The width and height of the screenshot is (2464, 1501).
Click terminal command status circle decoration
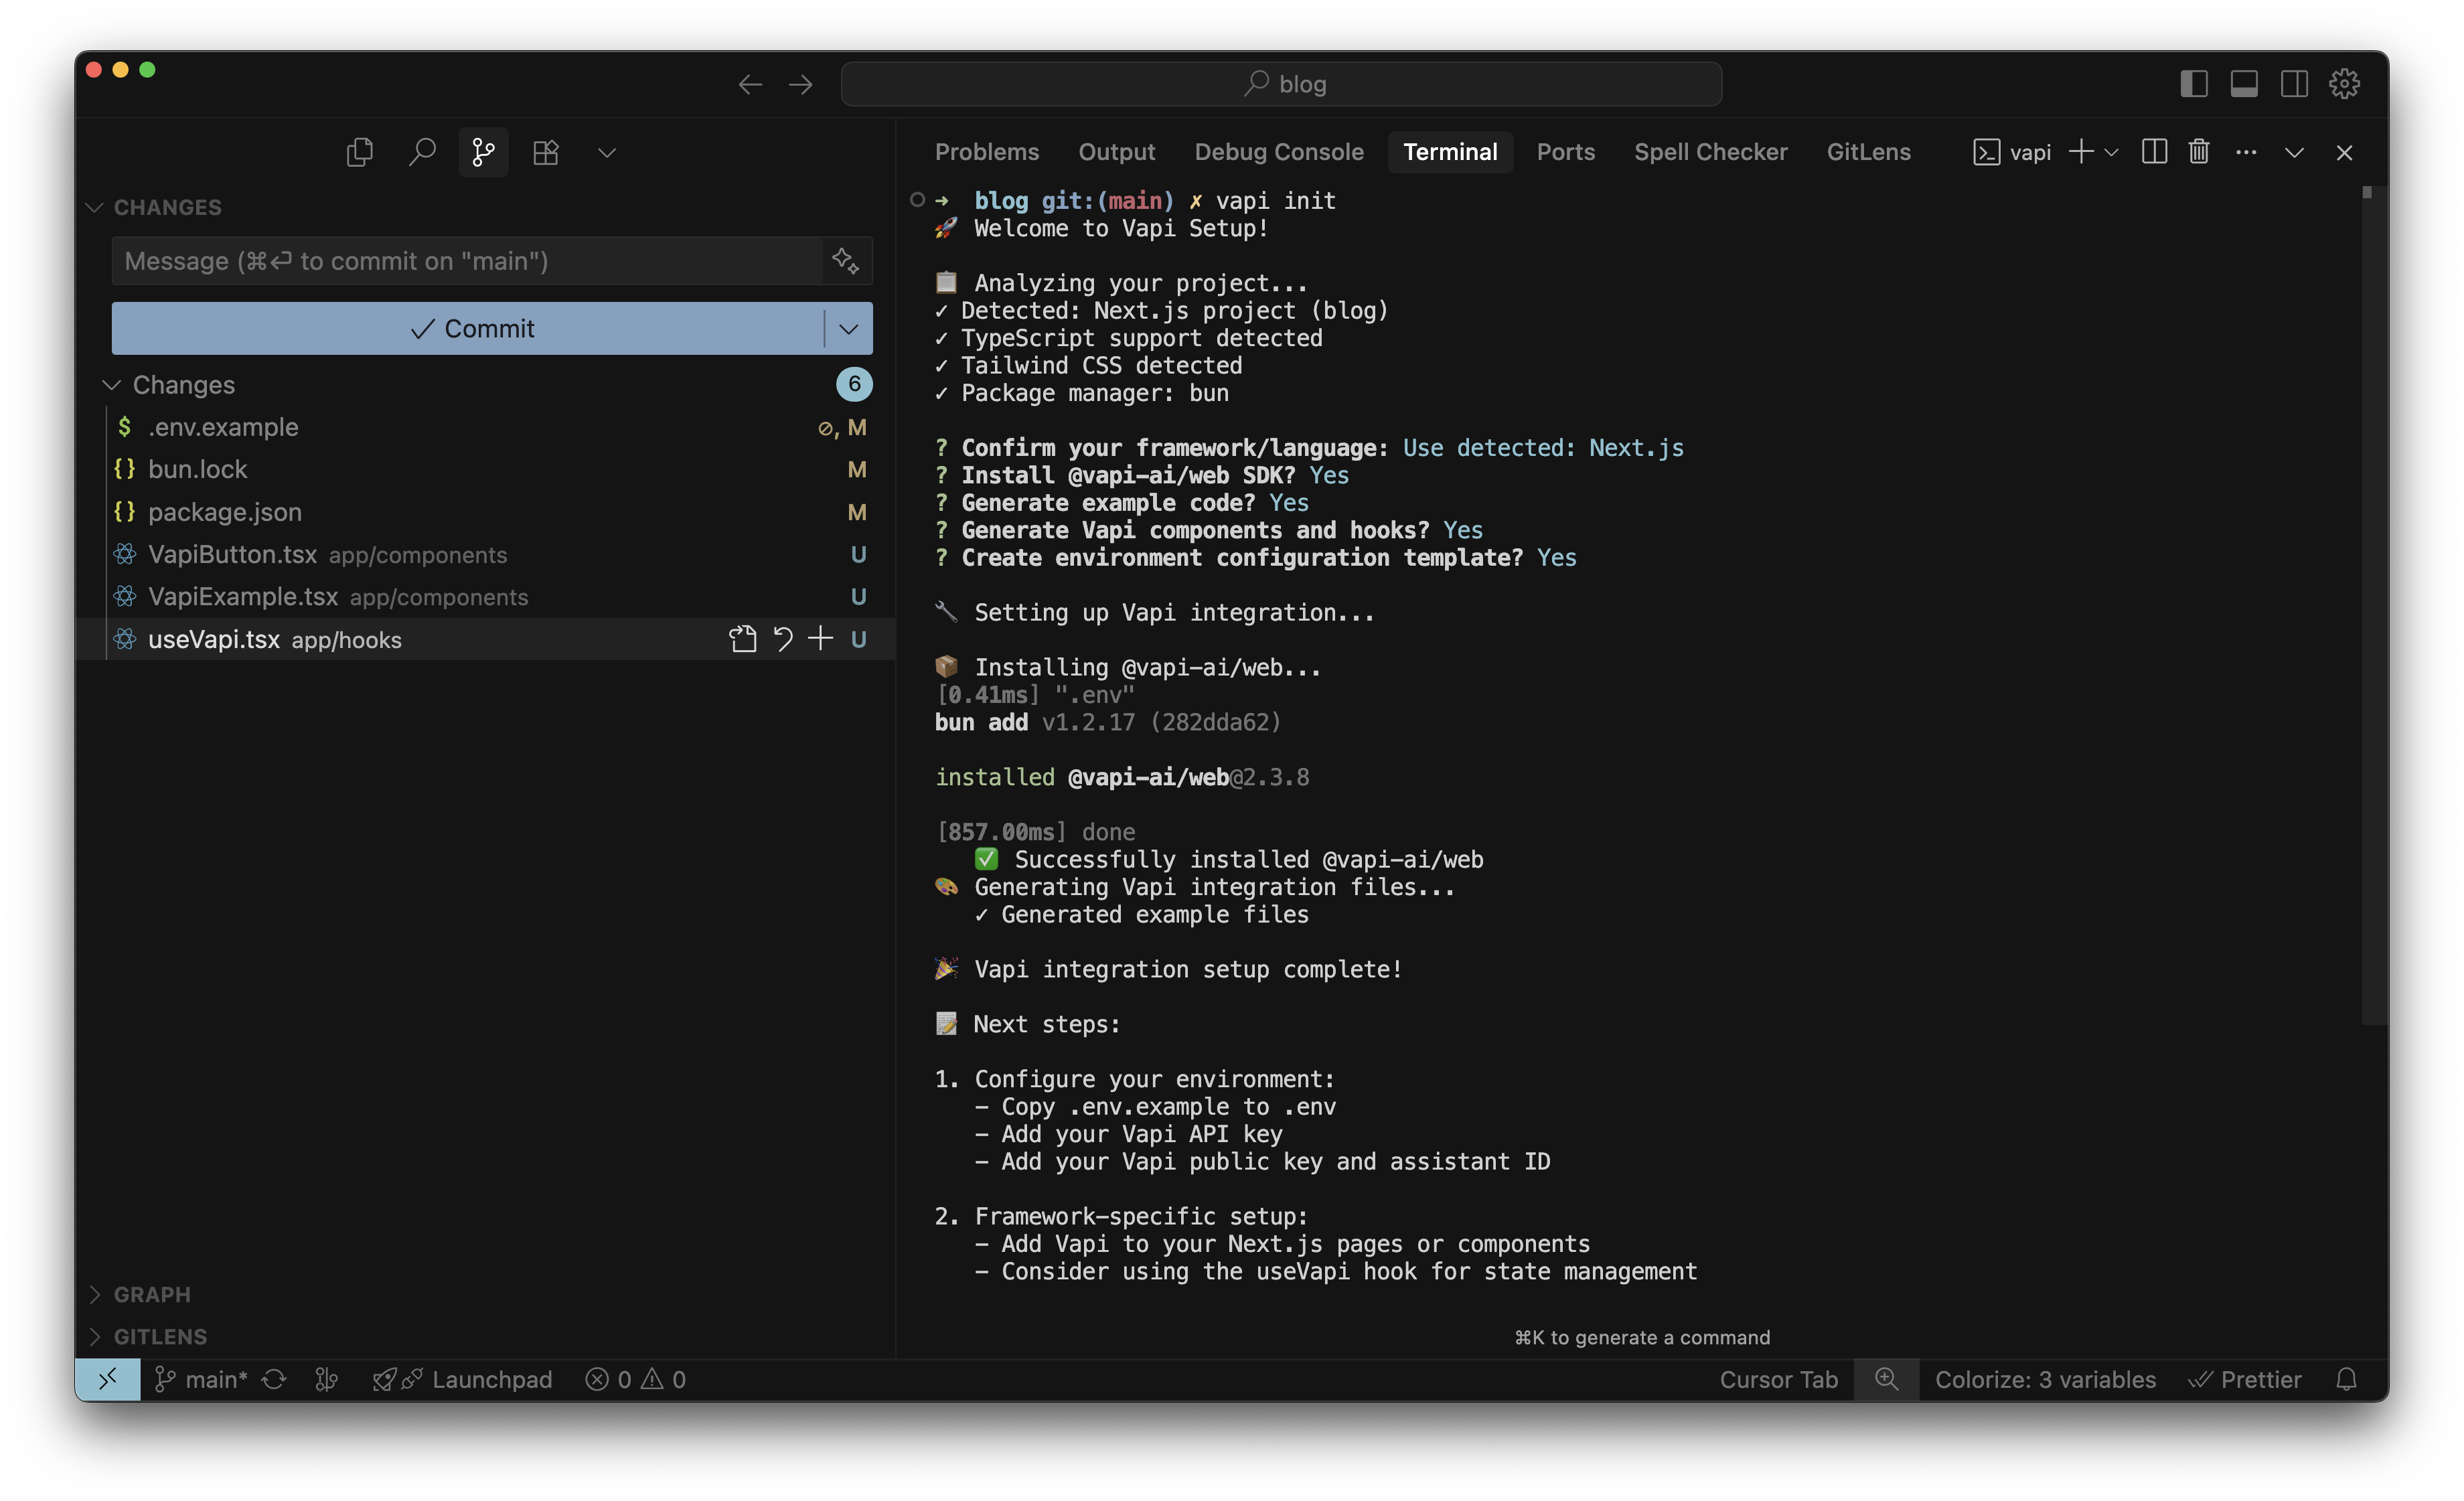click(917, 200)
